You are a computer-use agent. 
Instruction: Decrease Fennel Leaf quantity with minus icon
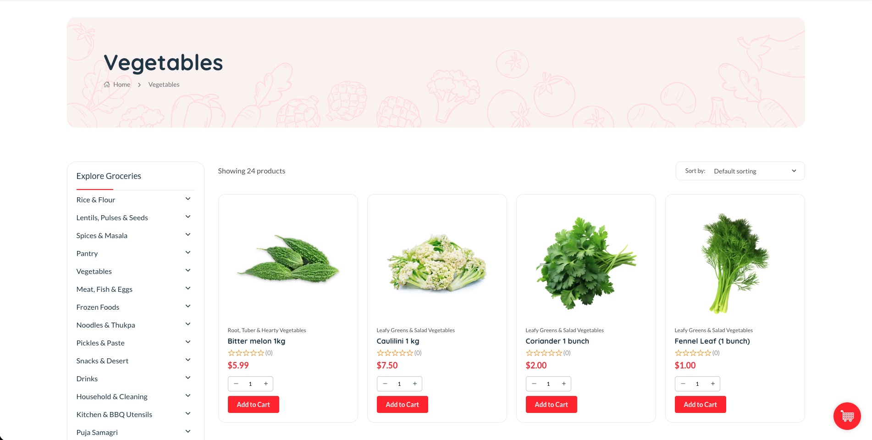[x=683, y=384]
